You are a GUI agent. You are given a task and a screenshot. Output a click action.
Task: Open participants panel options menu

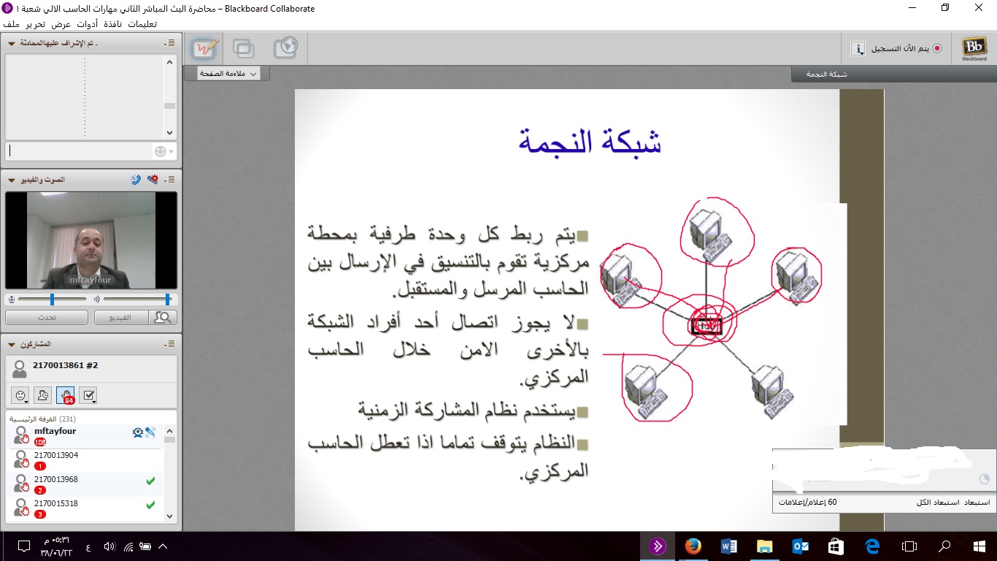pyautogui.click(x=169, y=343)
